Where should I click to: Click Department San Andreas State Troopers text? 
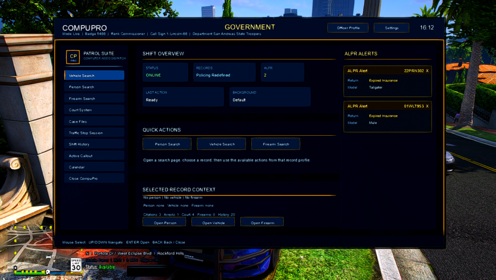pyautogui.click(x=227, y=34)
